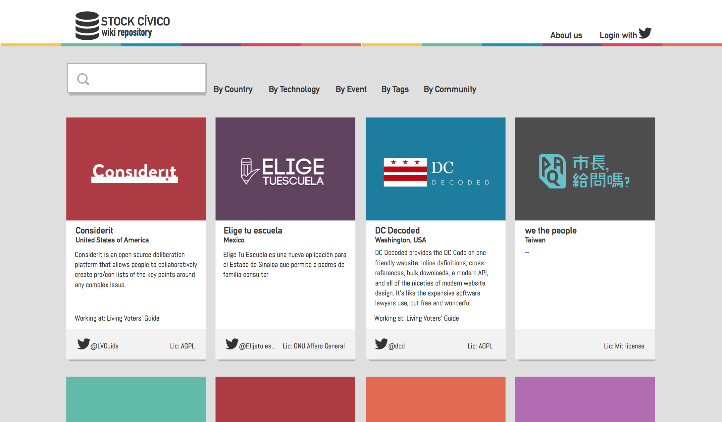Expand the By Event filter
Screen dimensions: 722x422
(x=351, y=89)
